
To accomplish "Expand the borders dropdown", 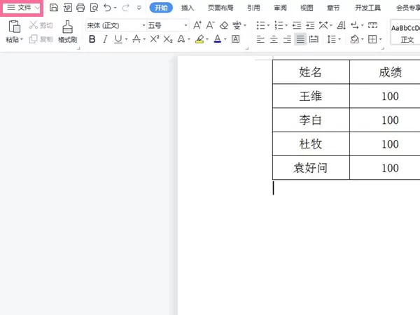I will click(380, 39).
